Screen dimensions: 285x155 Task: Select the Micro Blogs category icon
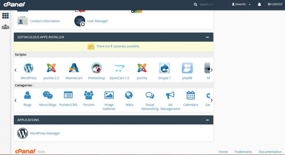(48, 95)
